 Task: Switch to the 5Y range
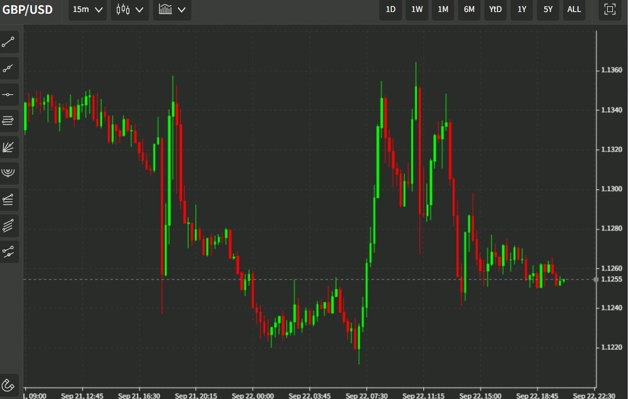[548, 9]
